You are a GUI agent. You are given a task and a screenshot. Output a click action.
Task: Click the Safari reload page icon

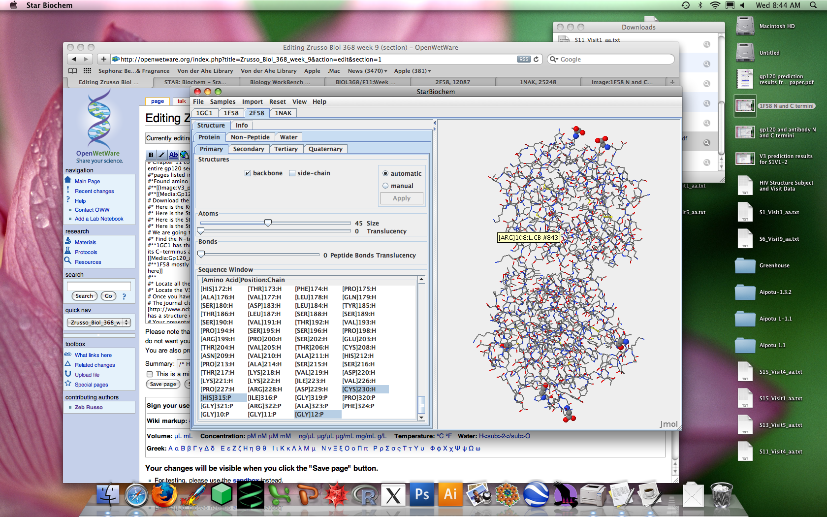pyautogui.click(x=536, y=59)
